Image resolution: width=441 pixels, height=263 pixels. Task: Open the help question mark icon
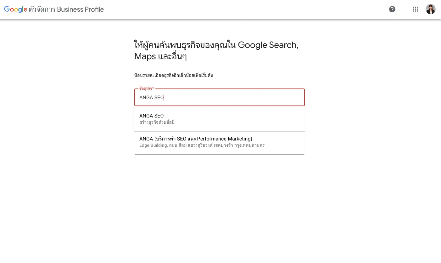[x=392, y=9]
